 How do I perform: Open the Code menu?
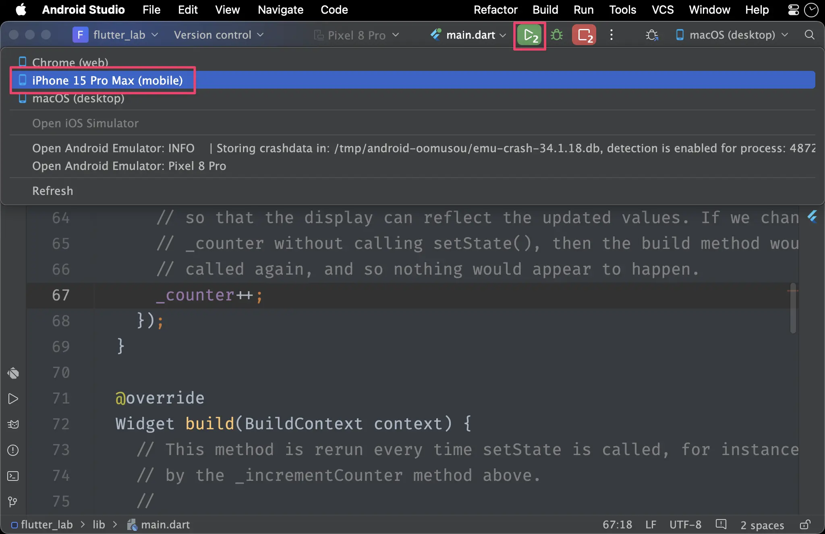click(334, 10)
